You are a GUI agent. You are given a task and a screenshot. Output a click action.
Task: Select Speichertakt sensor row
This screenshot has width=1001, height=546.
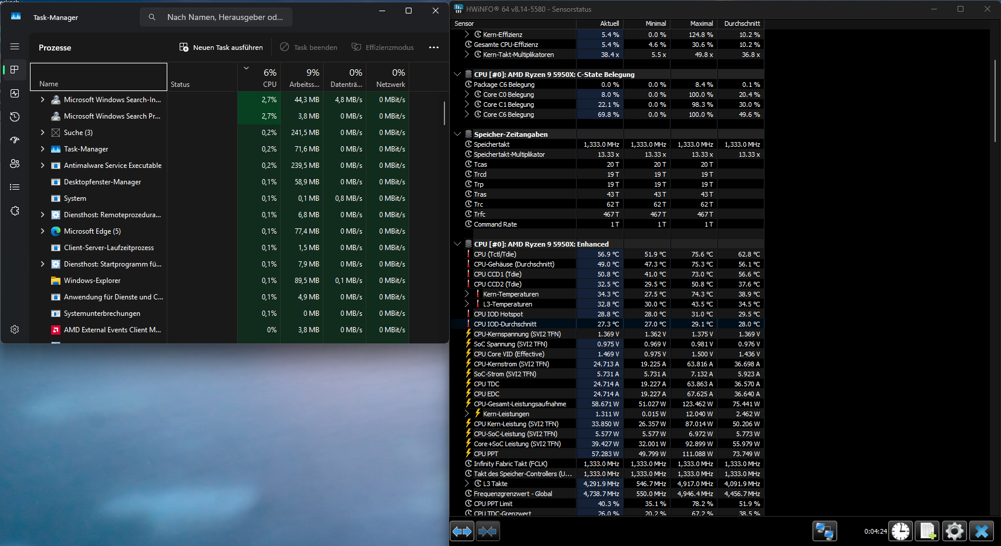(608, 144)
